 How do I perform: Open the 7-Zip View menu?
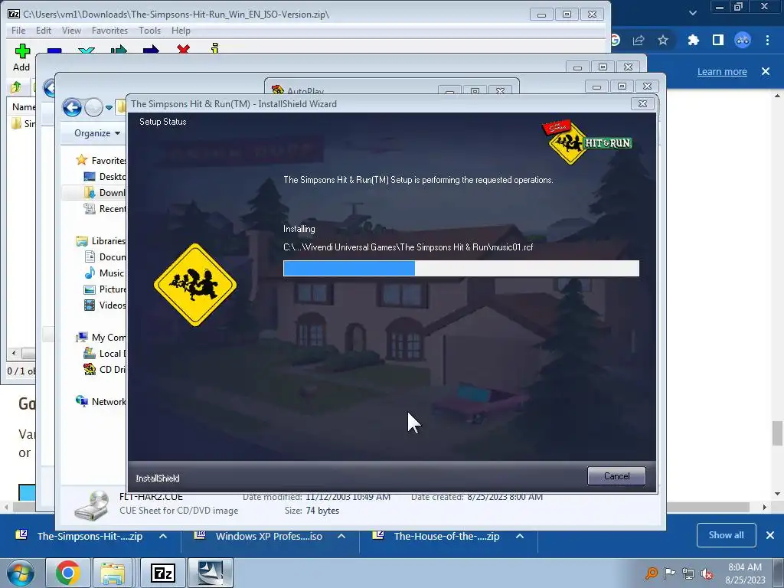(71, 31)
